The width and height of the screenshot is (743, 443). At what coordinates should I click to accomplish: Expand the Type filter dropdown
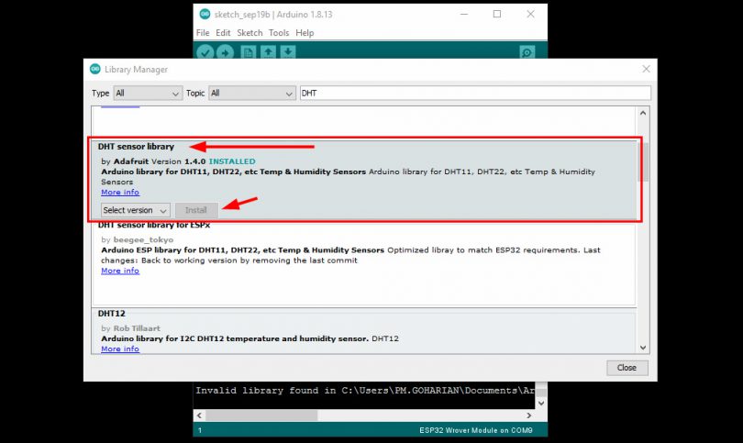(x=148, y=94)
